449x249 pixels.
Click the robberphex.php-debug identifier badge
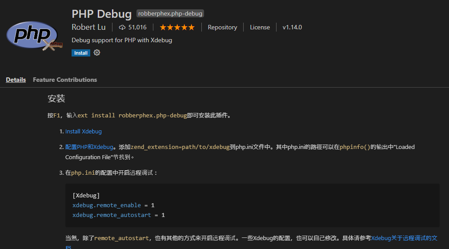[x=170, y=13]
